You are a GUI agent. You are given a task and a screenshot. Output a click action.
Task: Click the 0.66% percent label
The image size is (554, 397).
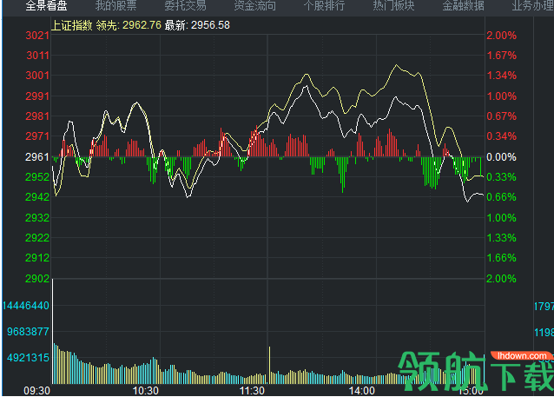[x=501, y=197]
